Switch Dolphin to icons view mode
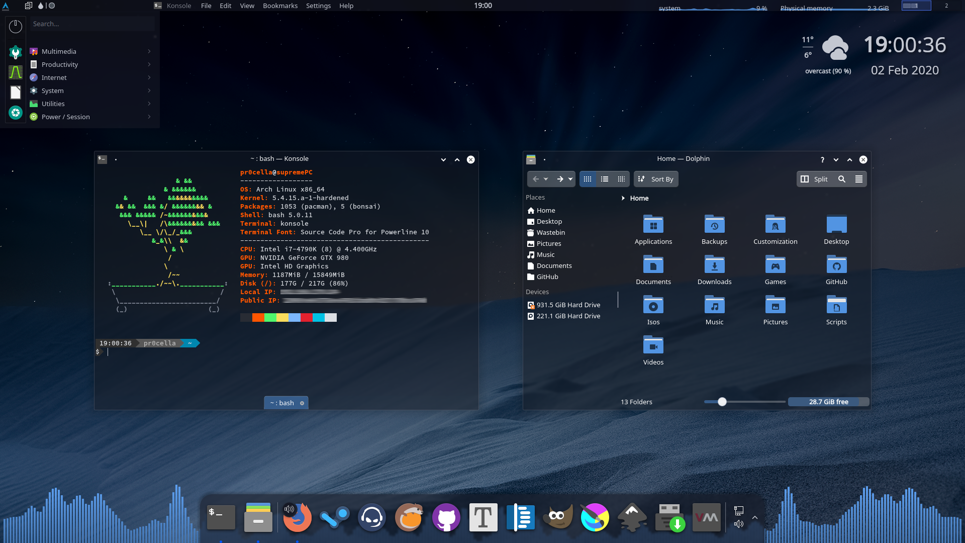 click(588, 179)
